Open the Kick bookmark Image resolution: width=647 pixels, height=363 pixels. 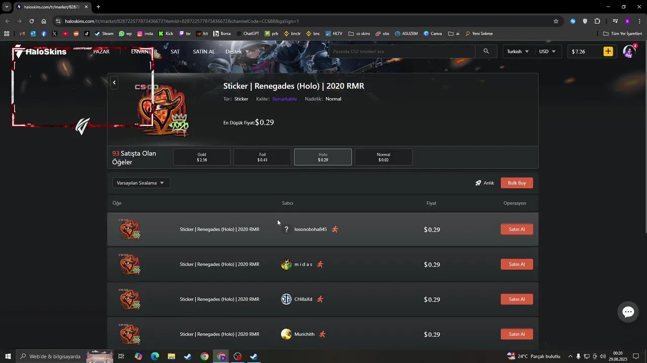[165, 34]
